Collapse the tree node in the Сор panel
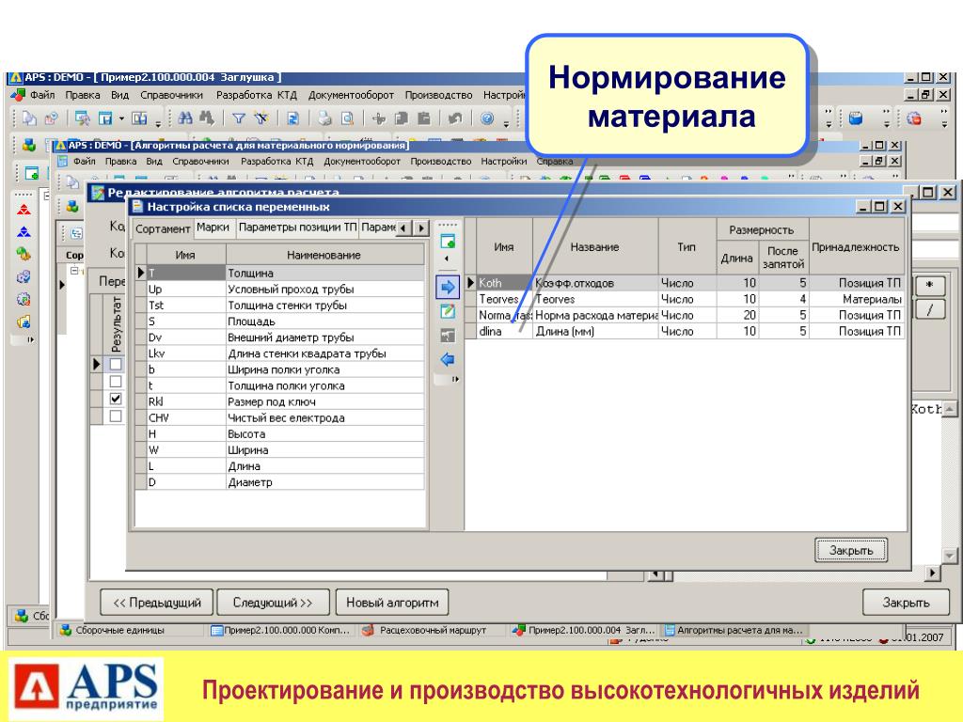Viewport: 963px width, 722px height. (73, 270)
